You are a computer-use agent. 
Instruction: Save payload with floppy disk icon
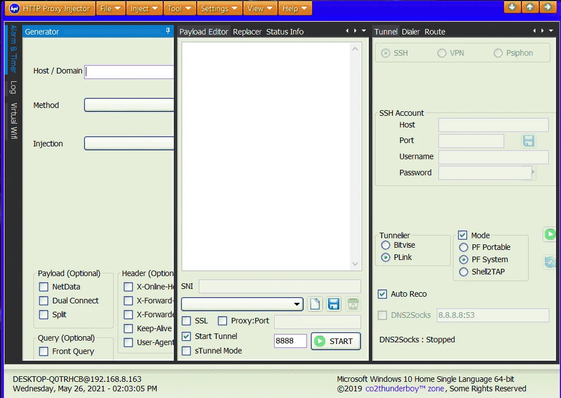click(x=334, y=304)
